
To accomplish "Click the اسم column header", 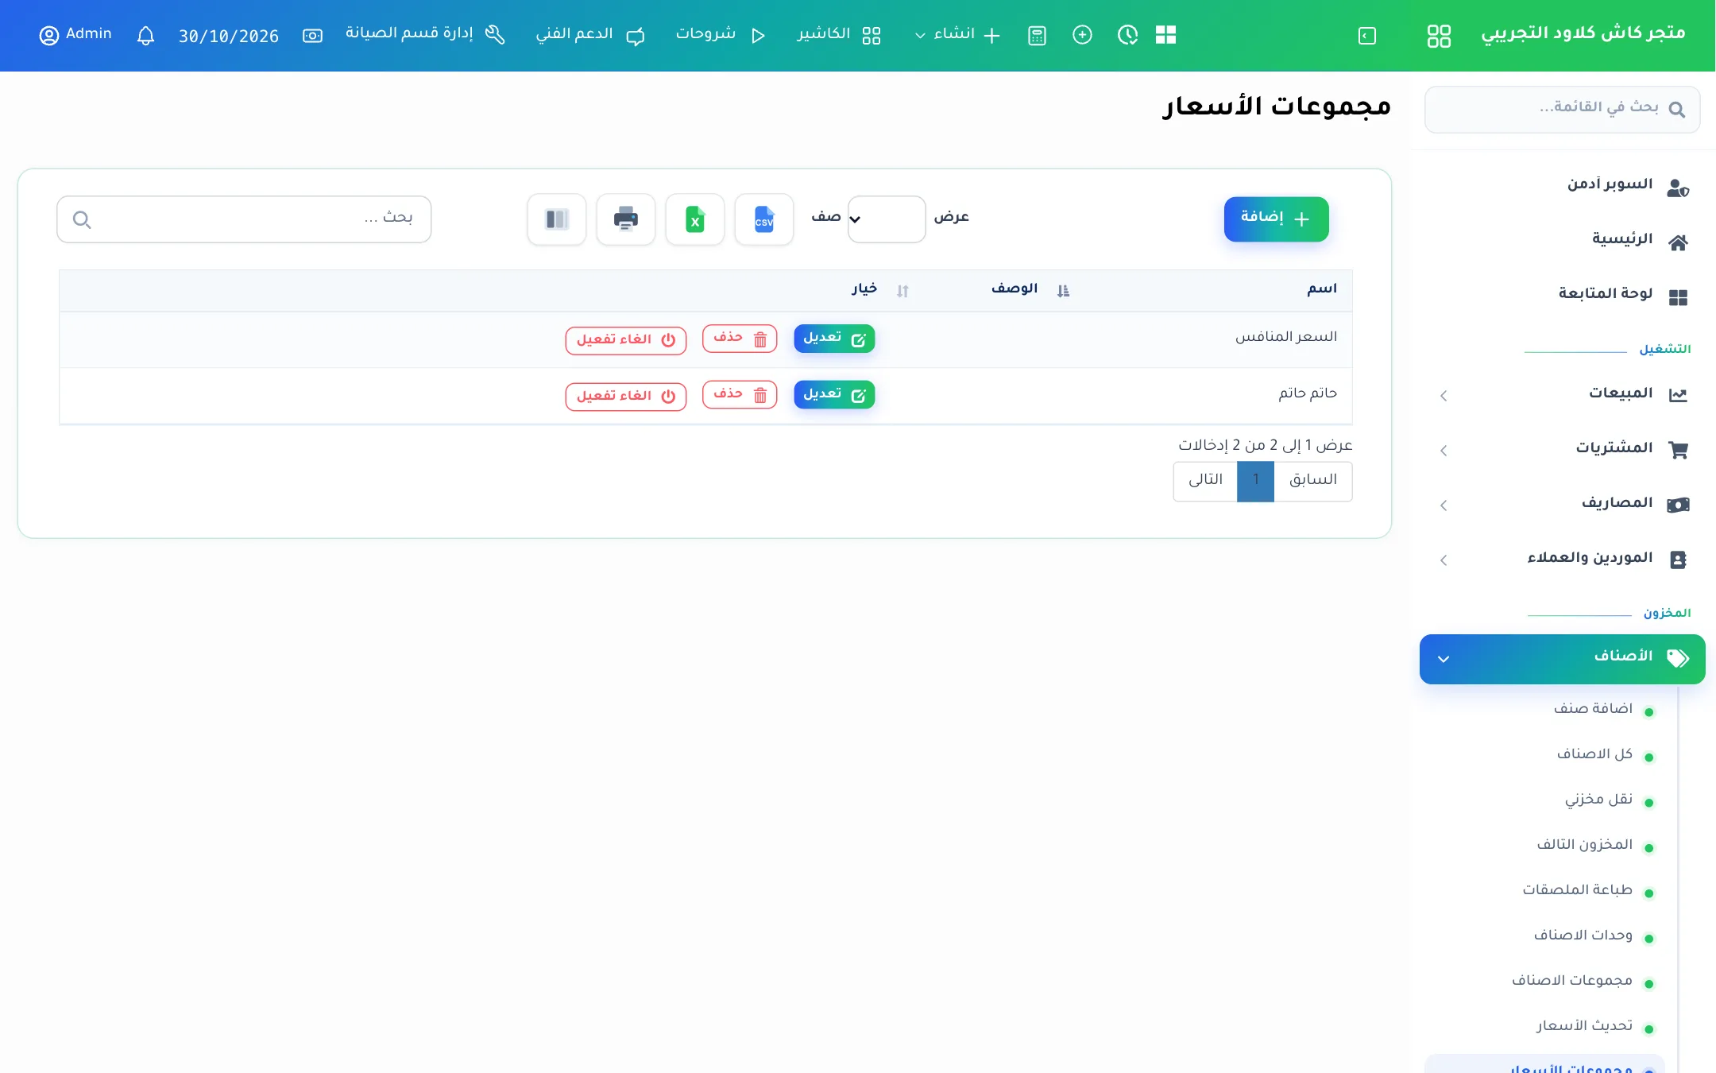I will 1322,289.
